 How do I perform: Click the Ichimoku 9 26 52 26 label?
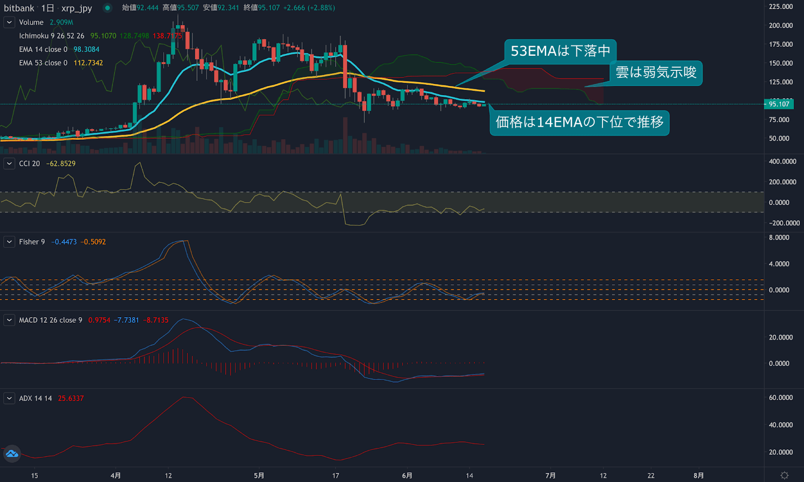[x=51, y=36]
